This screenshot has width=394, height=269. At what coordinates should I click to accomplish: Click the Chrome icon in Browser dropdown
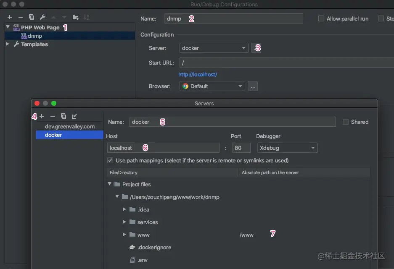(x=185, y=86)
